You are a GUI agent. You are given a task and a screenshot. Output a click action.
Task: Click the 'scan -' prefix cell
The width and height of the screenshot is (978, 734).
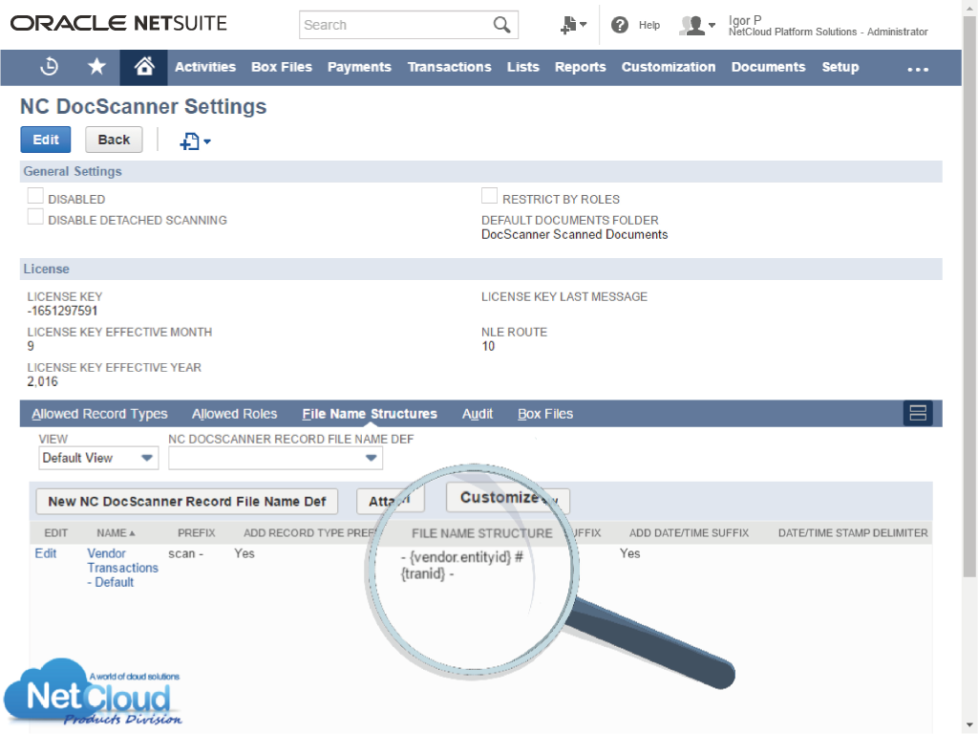click(x=186, y=553)
